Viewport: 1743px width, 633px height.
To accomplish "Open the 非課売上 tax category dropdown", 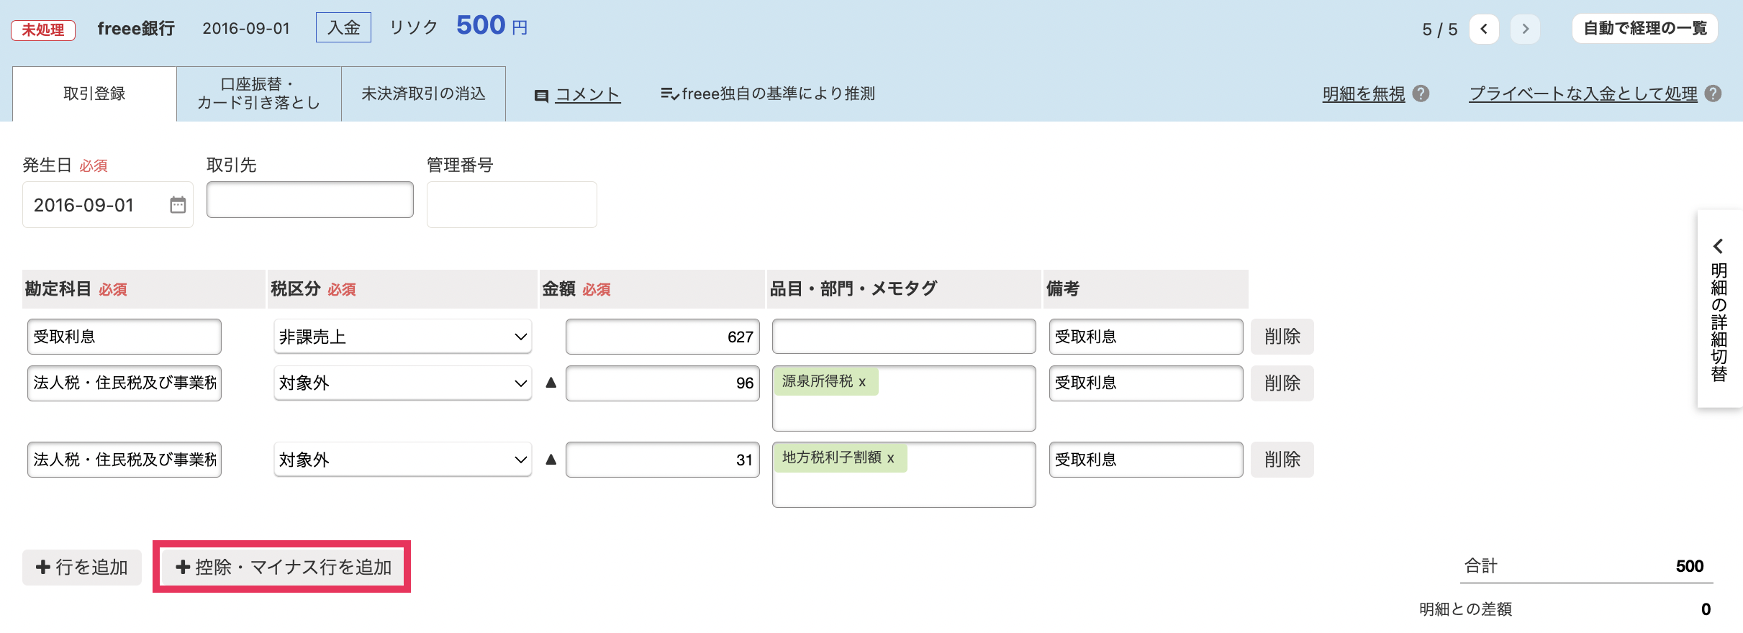I will coord(402,337).
